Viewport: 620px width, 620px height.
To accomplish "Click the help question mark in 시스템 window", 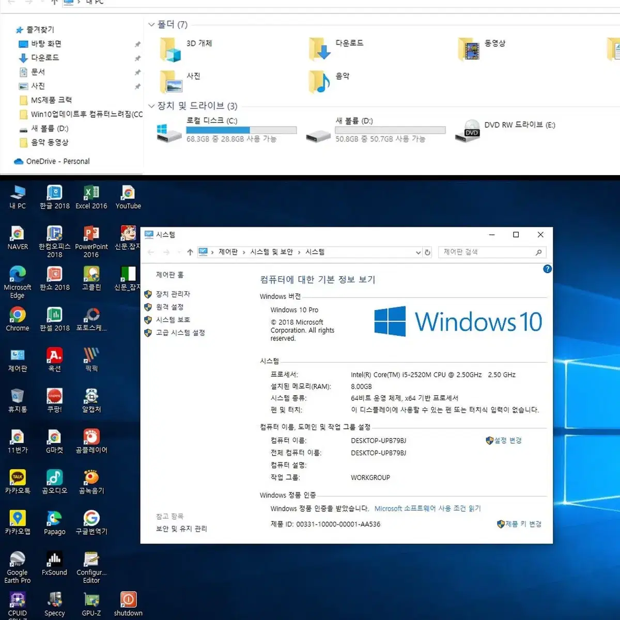I will (x=548, y=269).
